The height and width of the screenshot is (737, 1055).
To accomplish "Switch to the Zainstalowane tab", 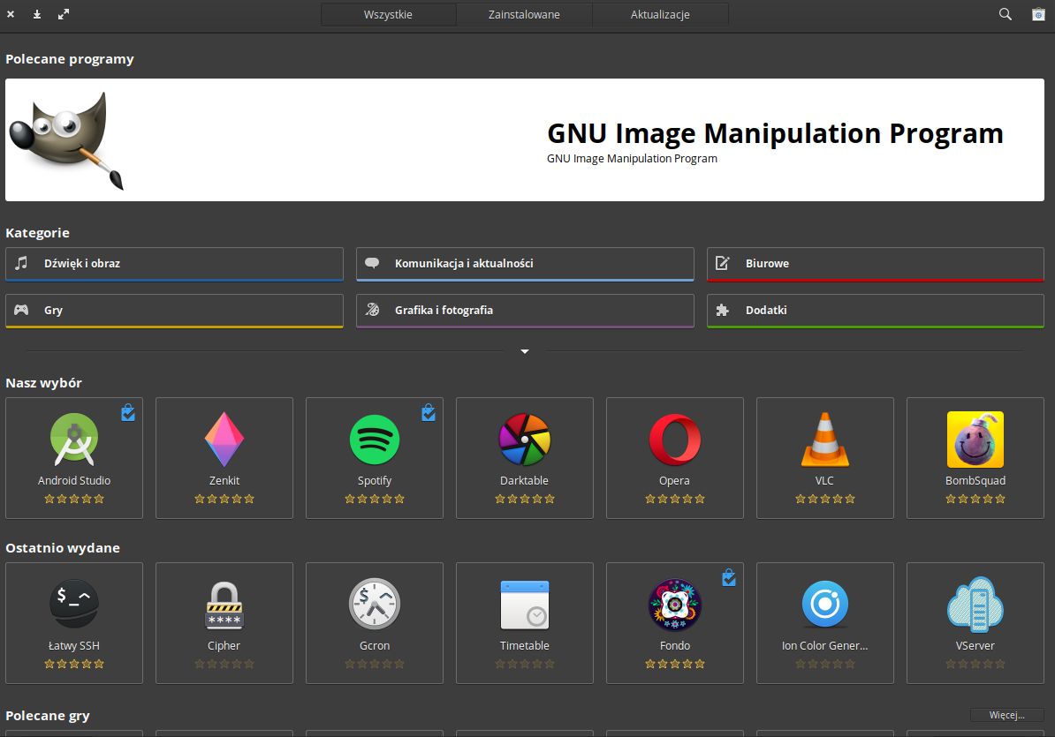I will coord(524,14).
